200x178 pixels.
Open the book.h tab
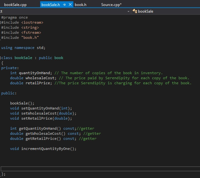[x=80, y=5]
